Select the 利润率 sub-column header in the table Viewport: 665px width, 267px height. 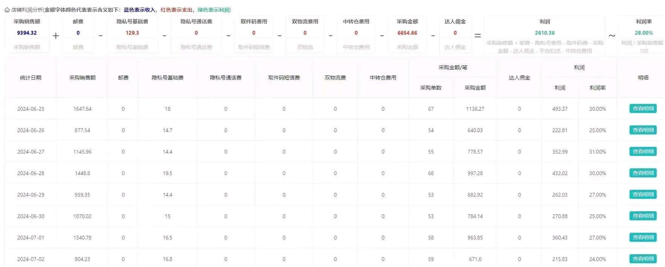[597, 88]
